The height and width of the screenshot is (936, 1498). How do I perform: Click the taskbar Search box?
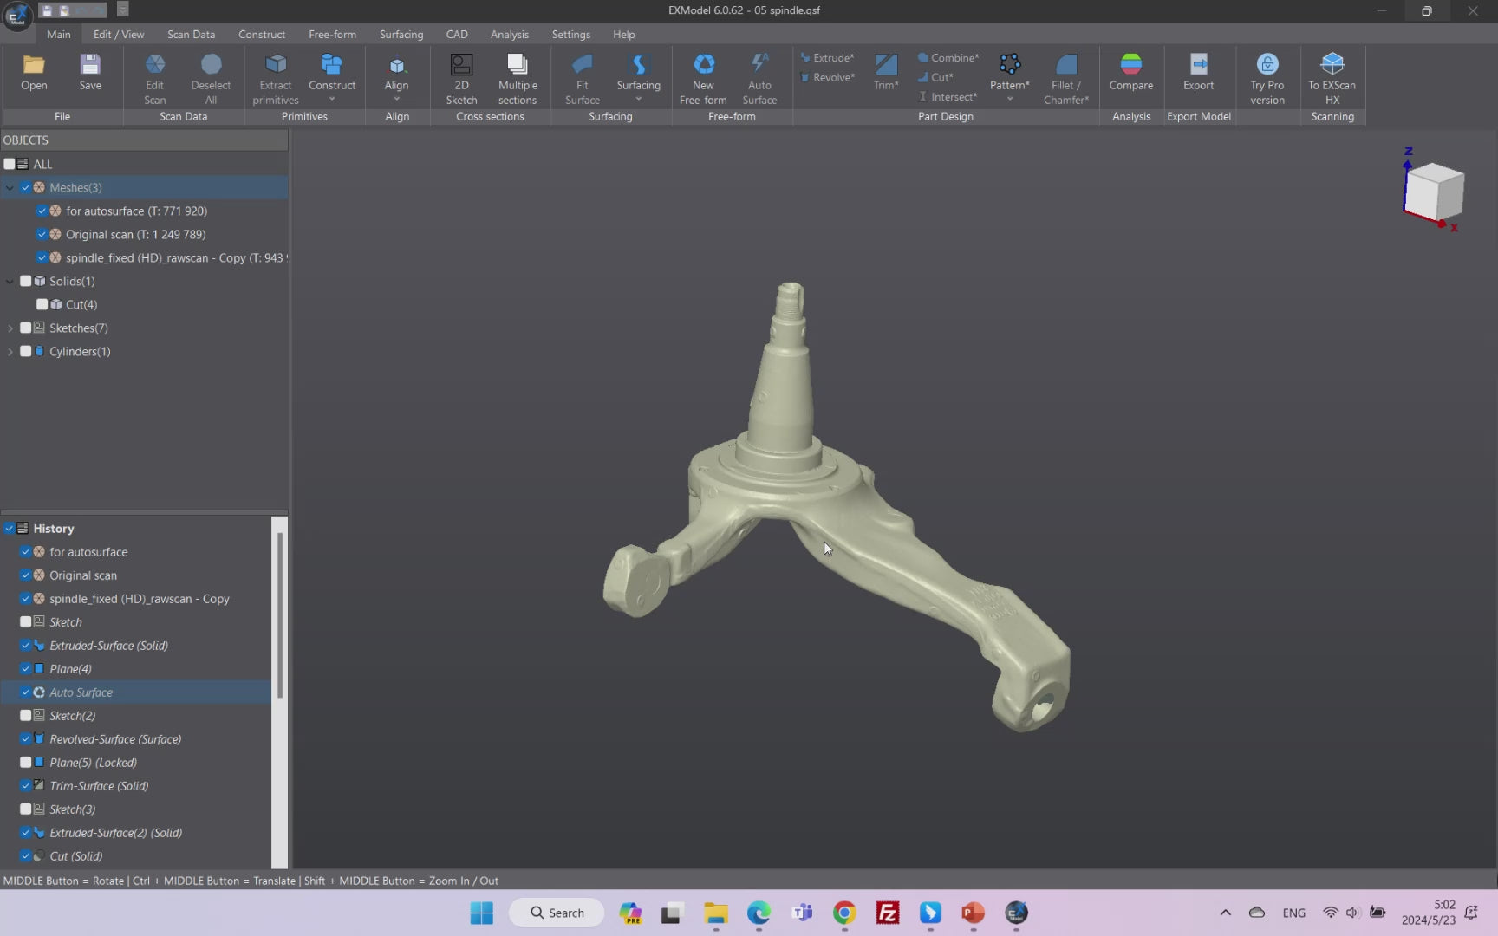[557, 913]
